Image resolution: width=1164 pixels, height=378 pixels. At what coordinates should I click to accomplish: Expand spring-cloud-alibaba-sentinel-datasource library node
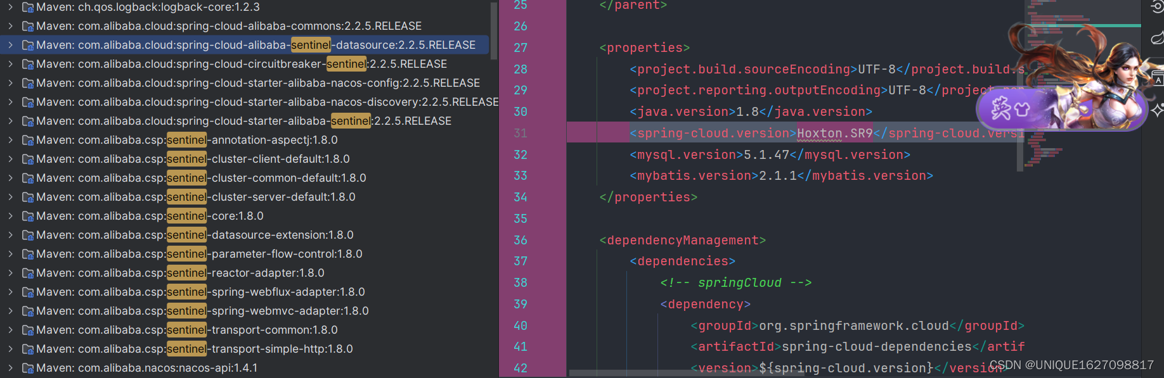point(10,45)
